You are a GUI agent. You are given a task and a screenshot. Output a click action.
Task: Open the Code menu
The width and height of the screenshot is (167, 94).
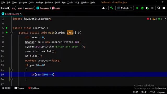[31, 2]
